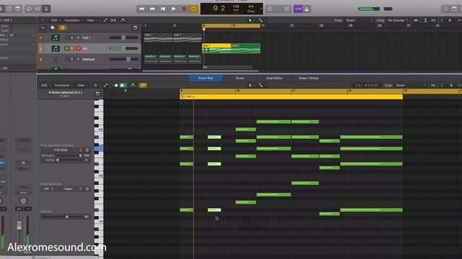The width and height of the screenshot is (462, 259).
Task: Adjust the track 1 volume slider
Action: 123,37
